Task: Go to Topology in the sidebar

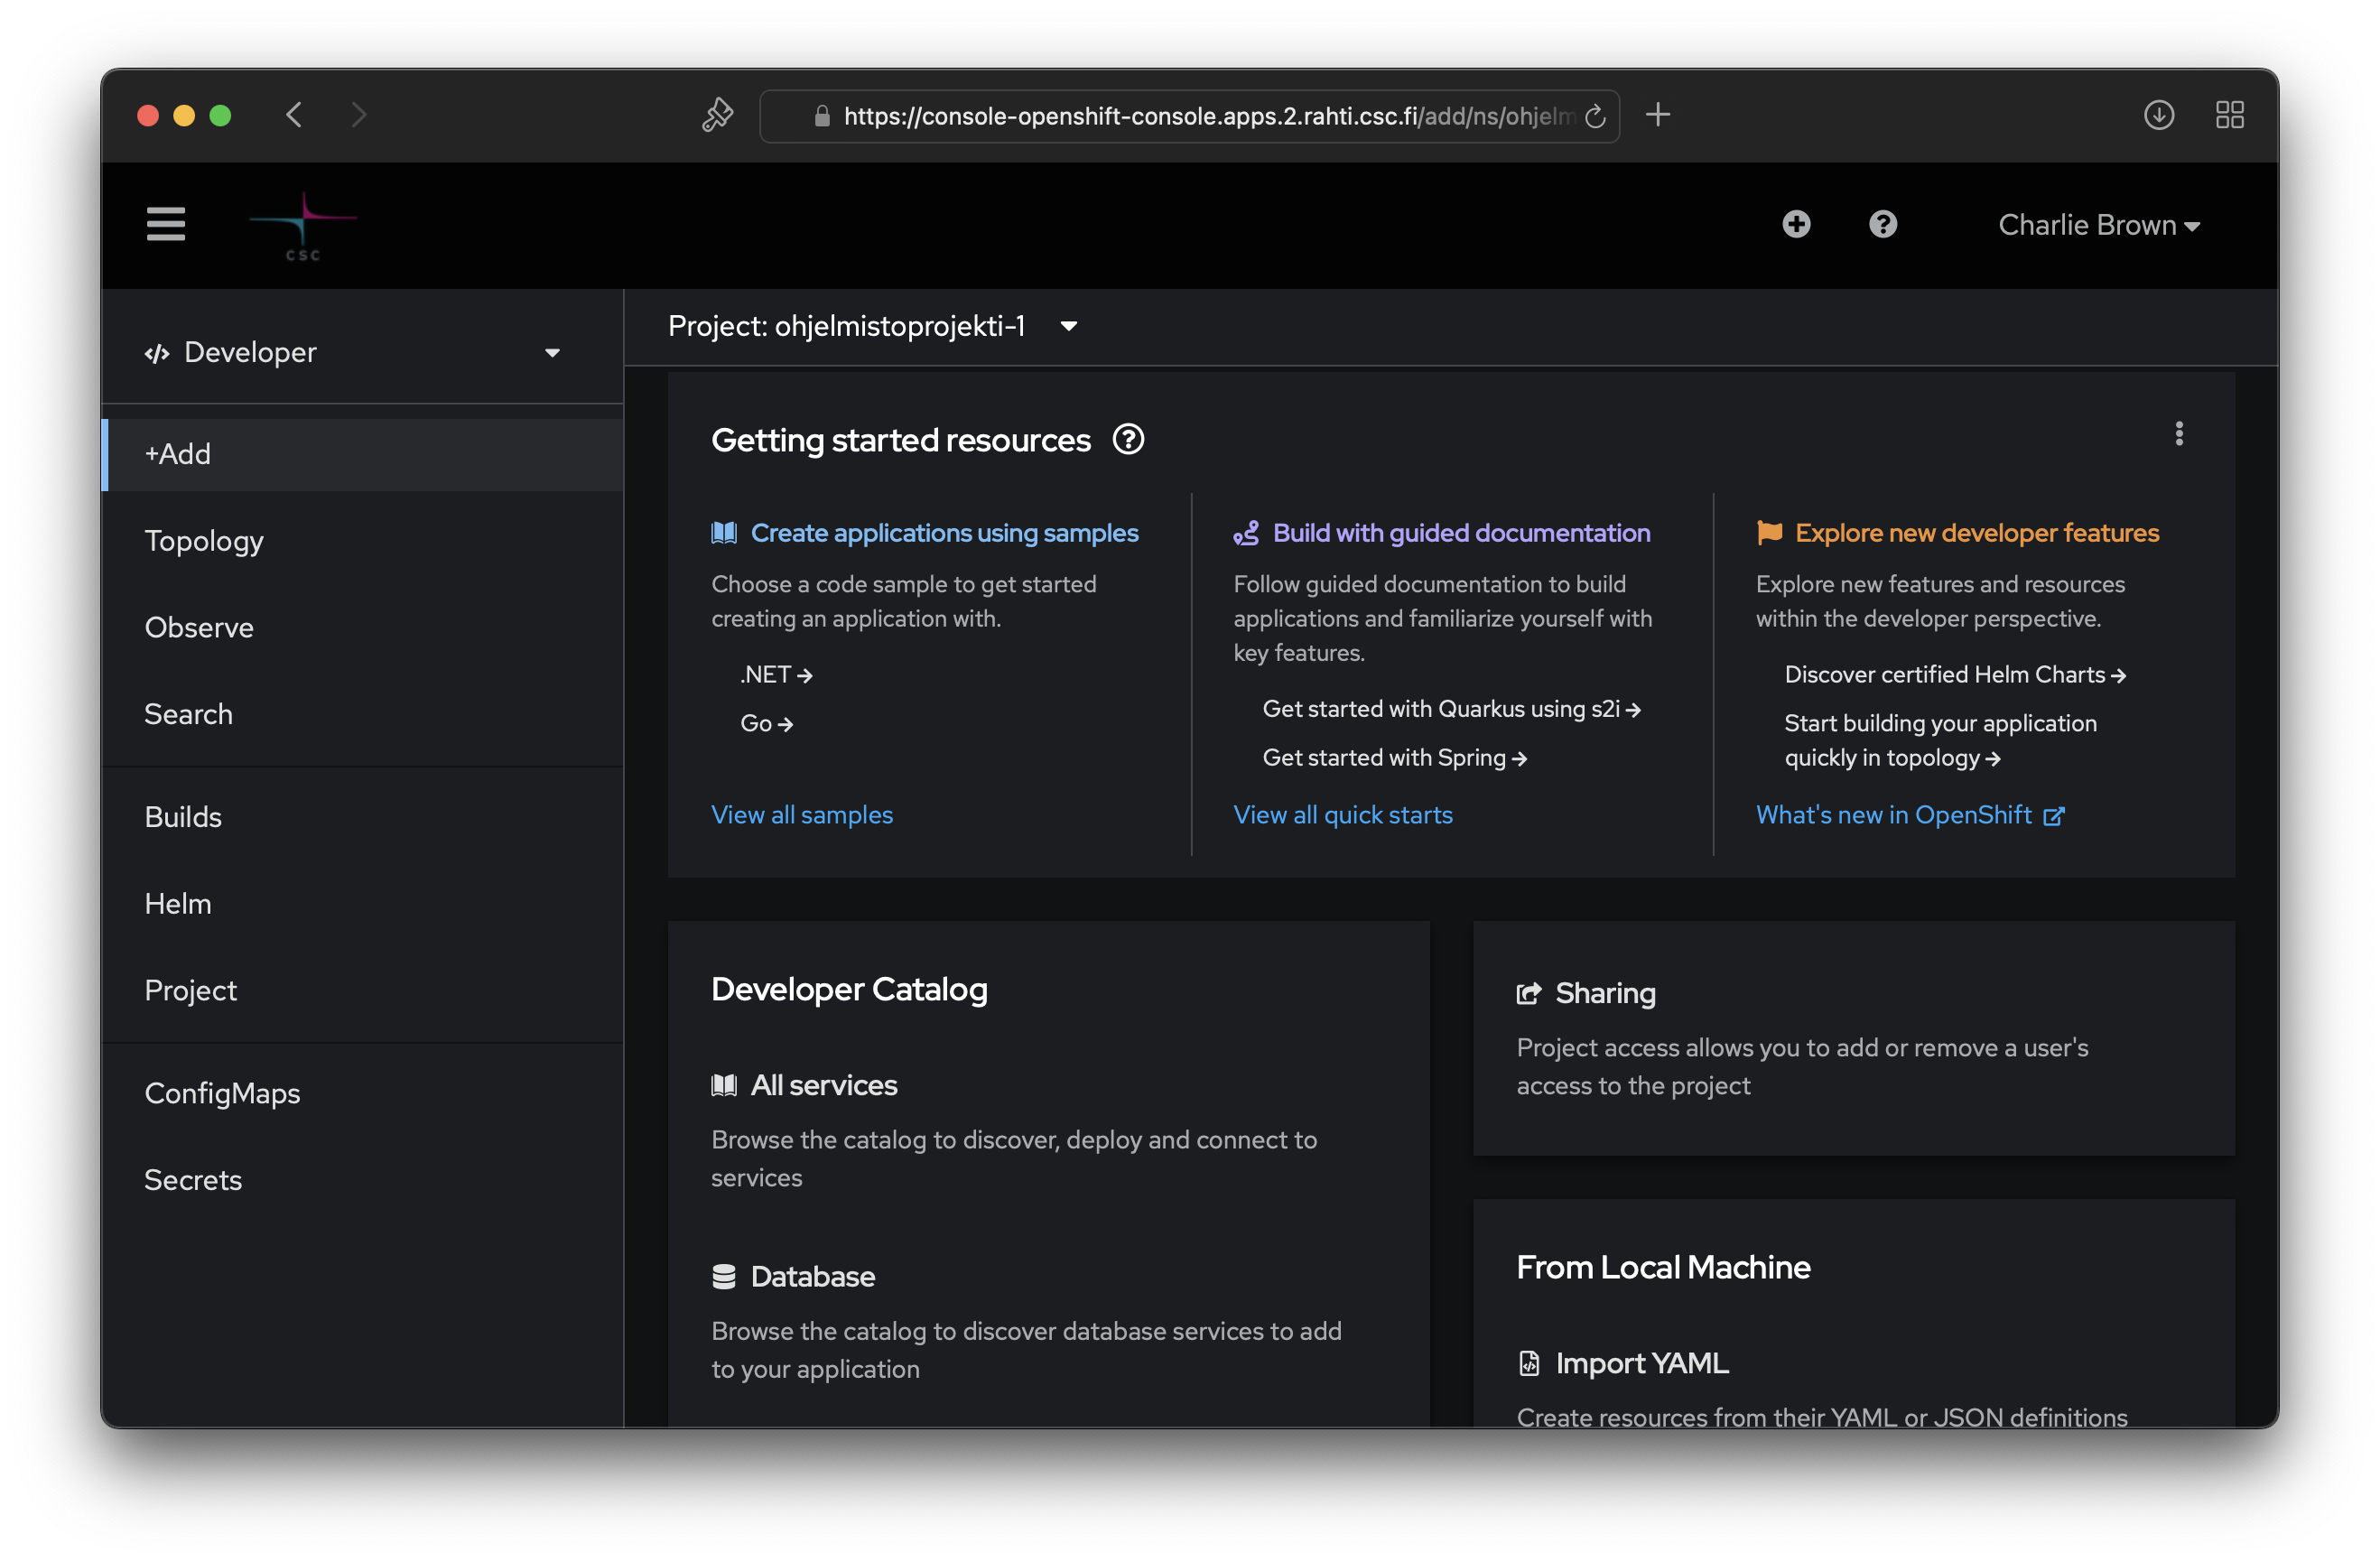Action: tap(204, 541)
